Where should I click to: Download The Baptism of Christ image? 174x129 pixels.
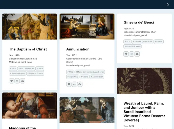(x=23, y=81)
